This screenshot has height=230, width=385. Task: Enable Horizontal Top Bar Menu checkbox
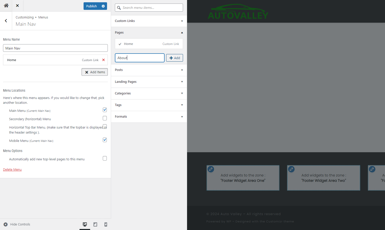[x=105, y=126]
